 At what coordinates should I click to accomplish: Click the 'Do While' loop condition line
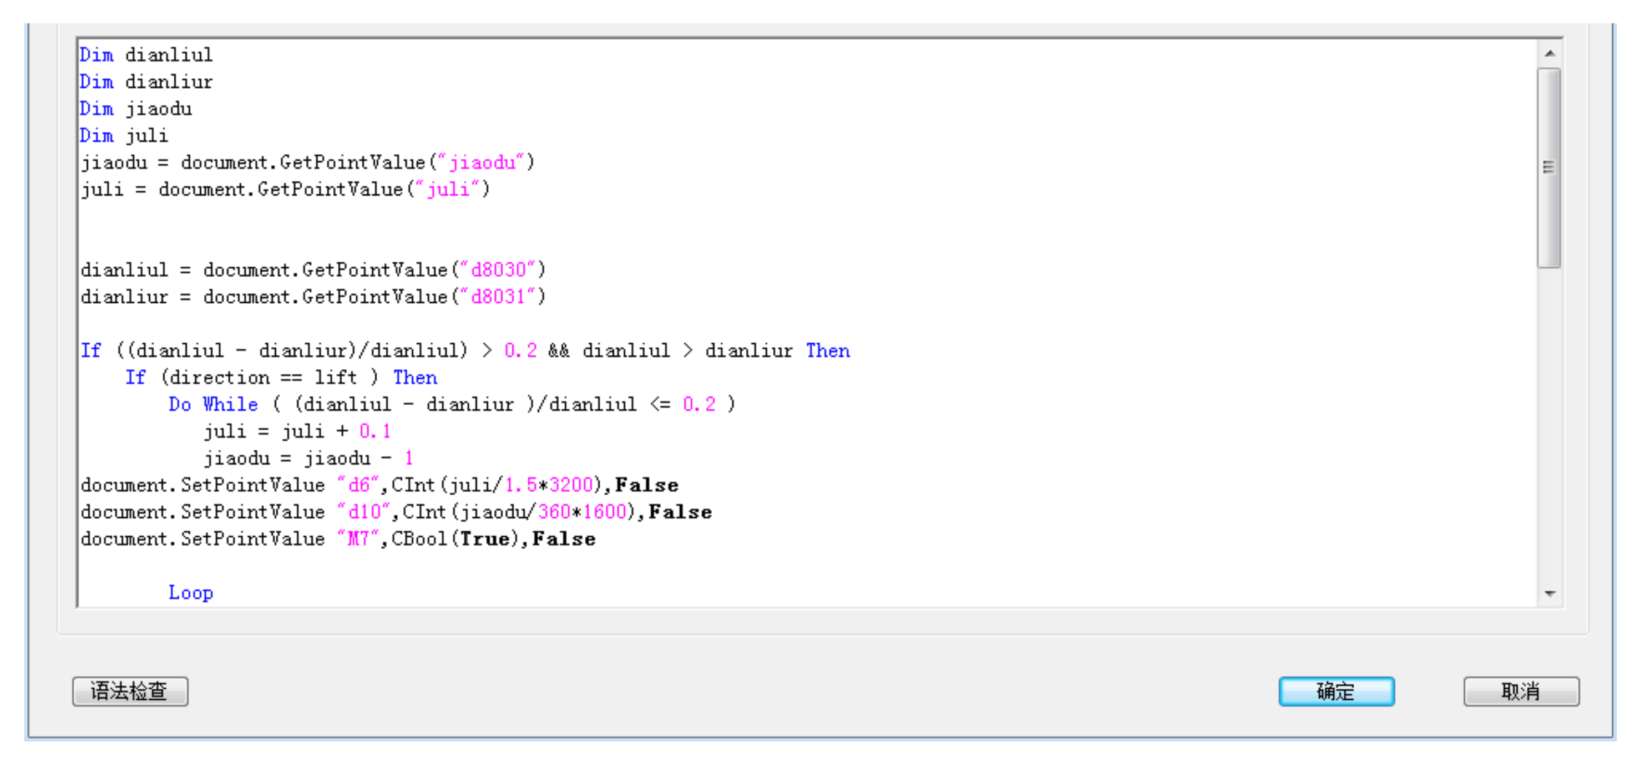452,404
